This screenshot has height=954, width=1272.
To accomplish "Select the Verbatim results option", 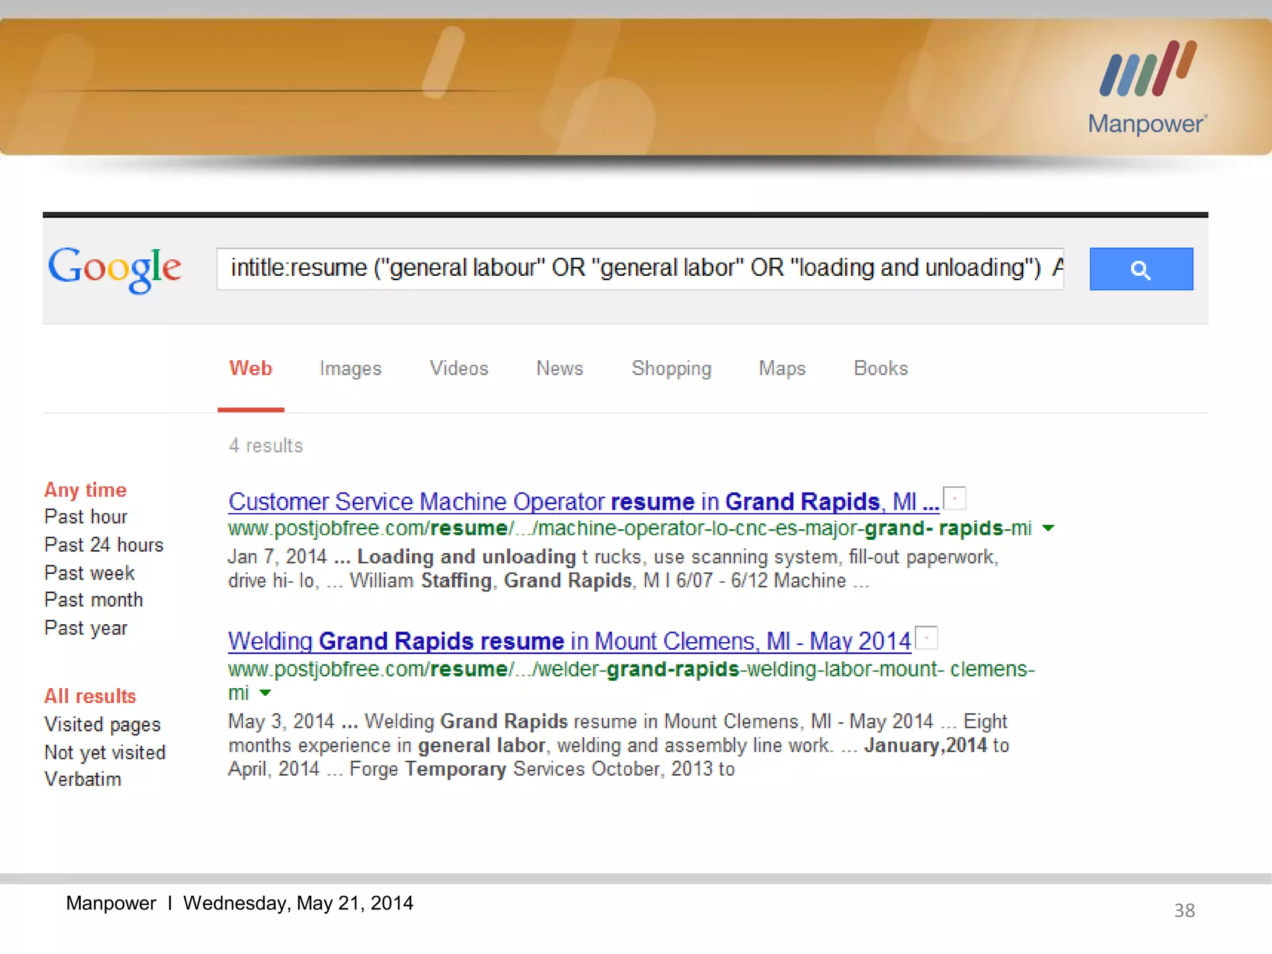I will [83, 779].
